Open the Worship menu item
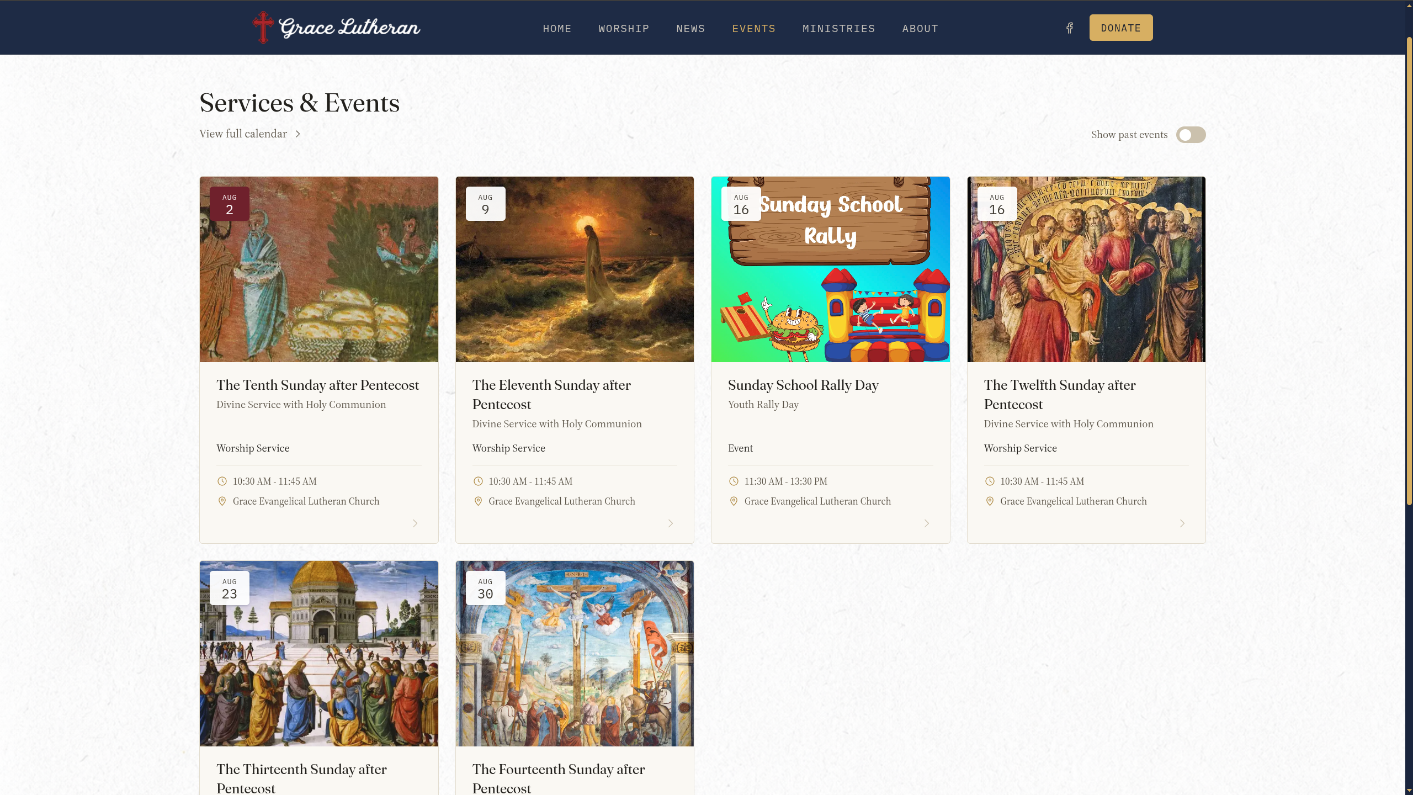The image size is (1413, 795). point(624,28)
